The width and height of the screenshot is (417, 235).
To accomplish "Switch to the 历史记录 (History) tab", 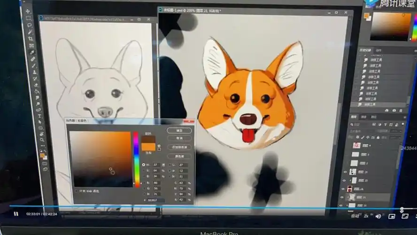I will (x=365, y=50).
